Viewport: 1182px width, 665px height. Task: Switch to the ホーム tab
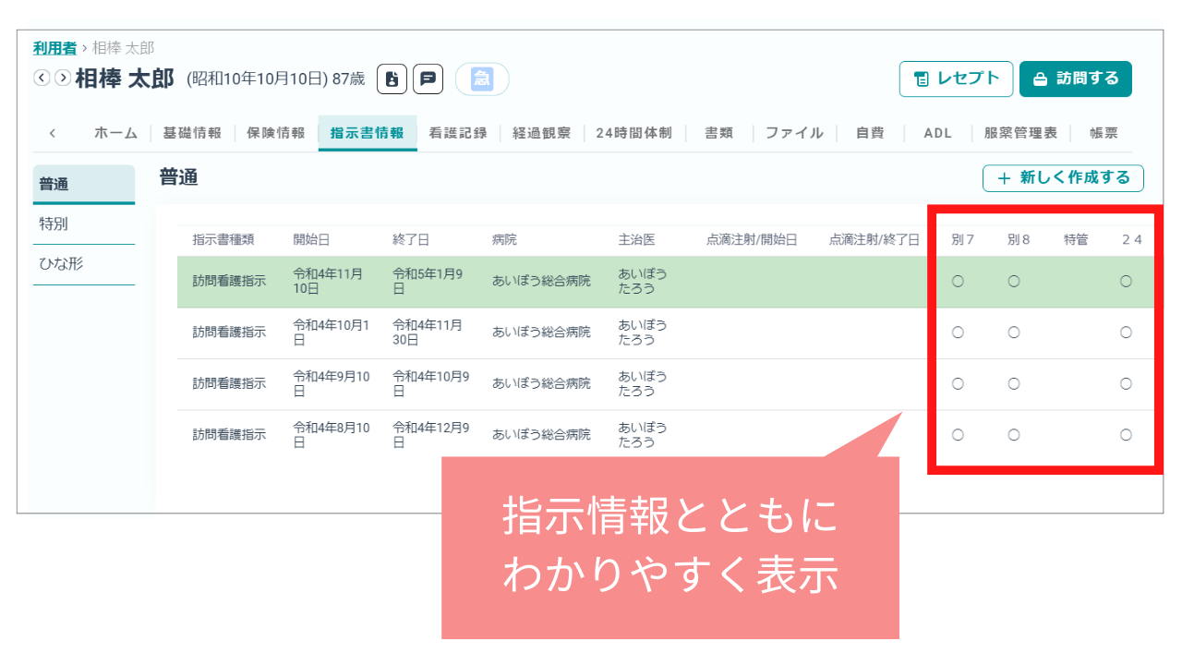[115, 133]
